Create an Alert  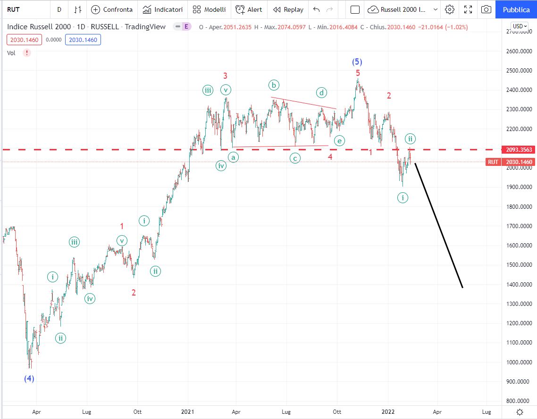coord(249,9)
